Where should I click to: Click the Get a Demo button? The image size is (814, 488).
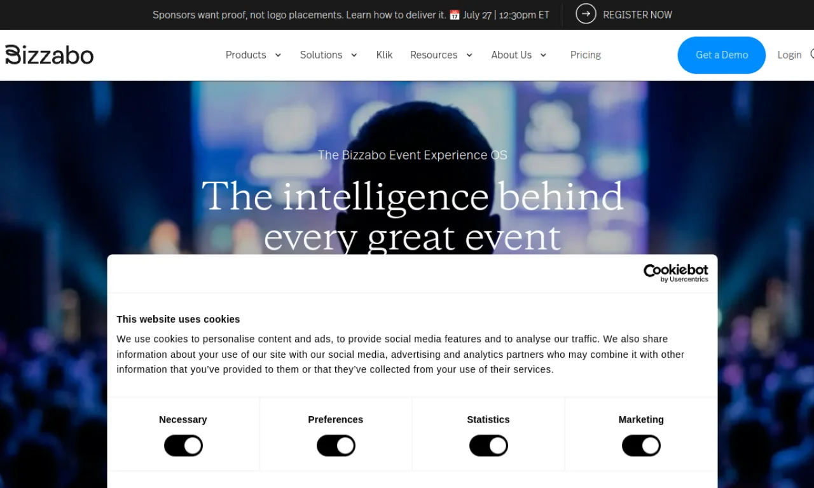pos(722,55)
